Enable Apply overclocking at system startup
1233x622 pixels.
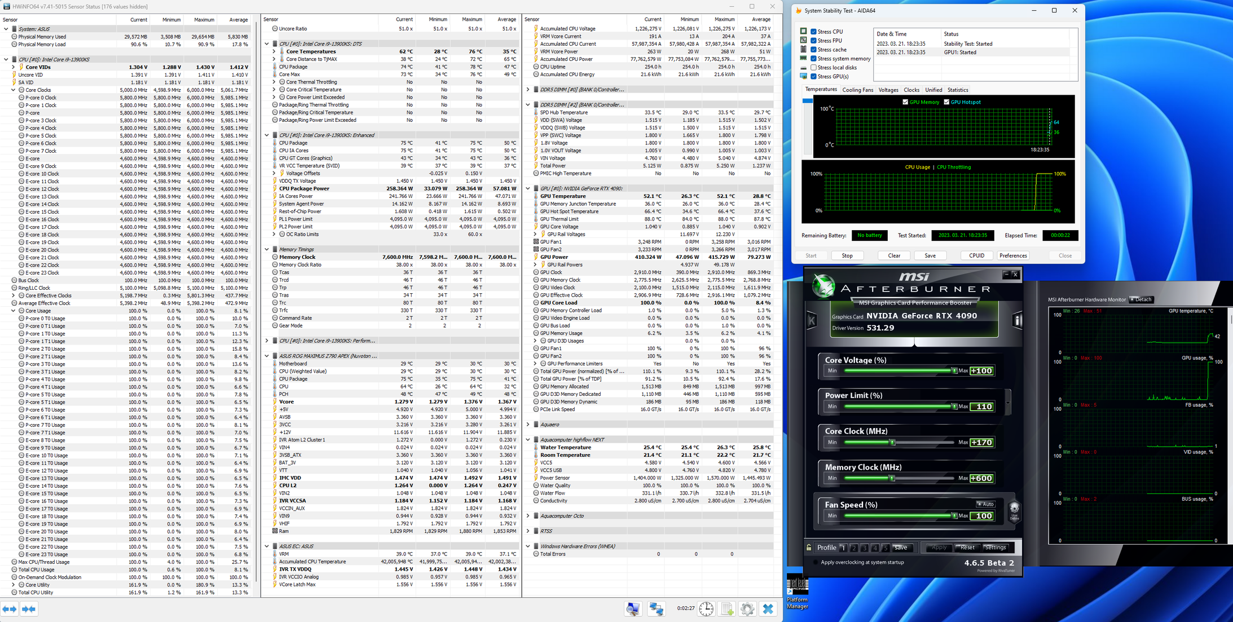pyautogui.click(x=815, y=562)
